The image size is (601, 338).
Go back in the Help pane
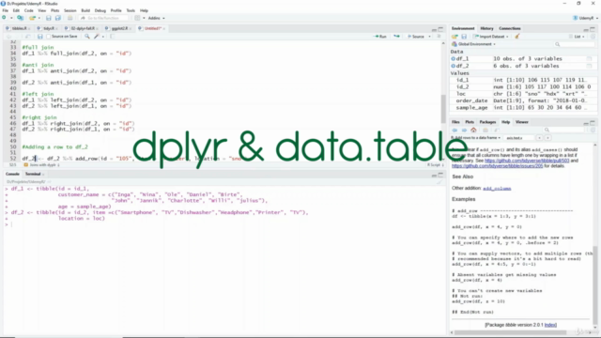455,131
